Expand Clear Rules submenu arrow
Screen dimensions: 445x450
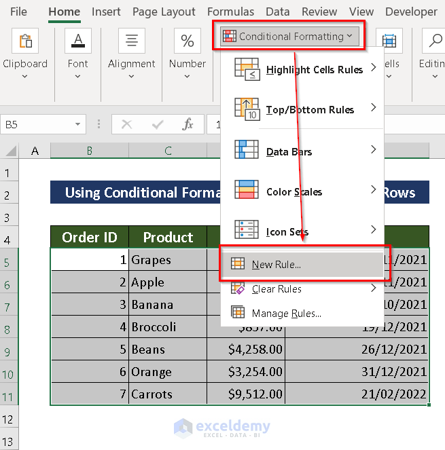pyautogui.click(x=373, y=288)
